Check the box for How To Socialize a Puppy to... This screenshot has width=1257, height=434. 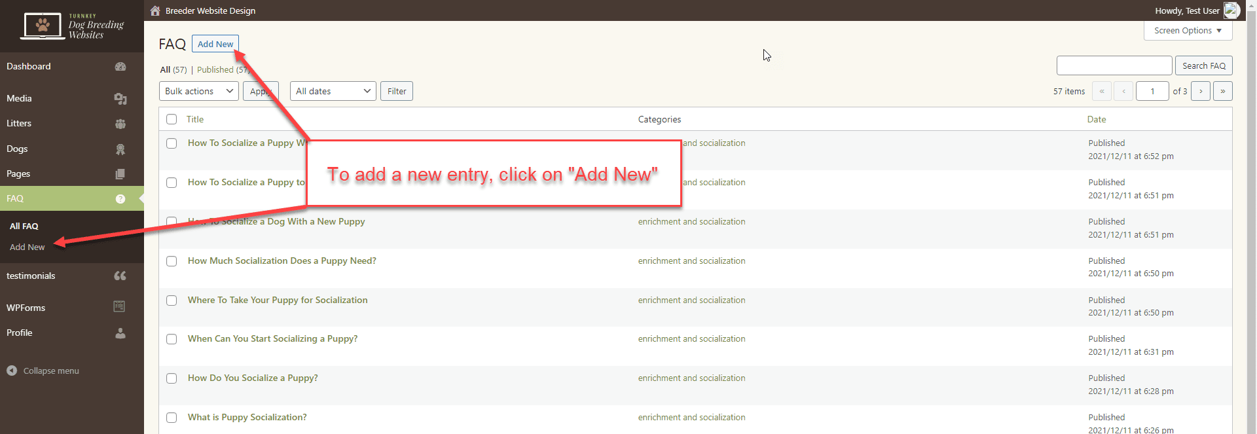click(172, 183)
